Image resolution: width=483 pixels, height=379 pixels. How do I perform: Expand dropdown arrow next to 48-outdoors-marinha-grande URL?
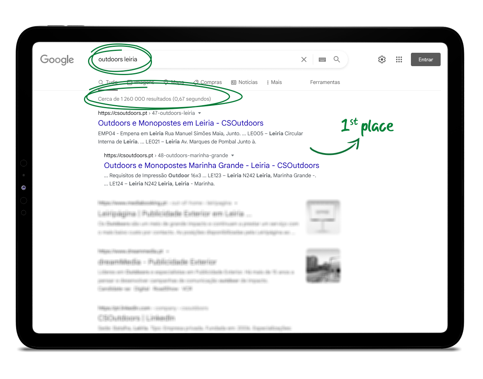point(233,155)
